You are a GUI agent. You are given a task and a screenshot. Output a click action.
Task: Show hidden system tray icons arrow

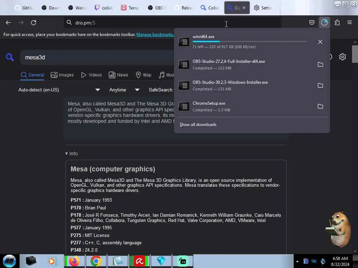(297, 261)
